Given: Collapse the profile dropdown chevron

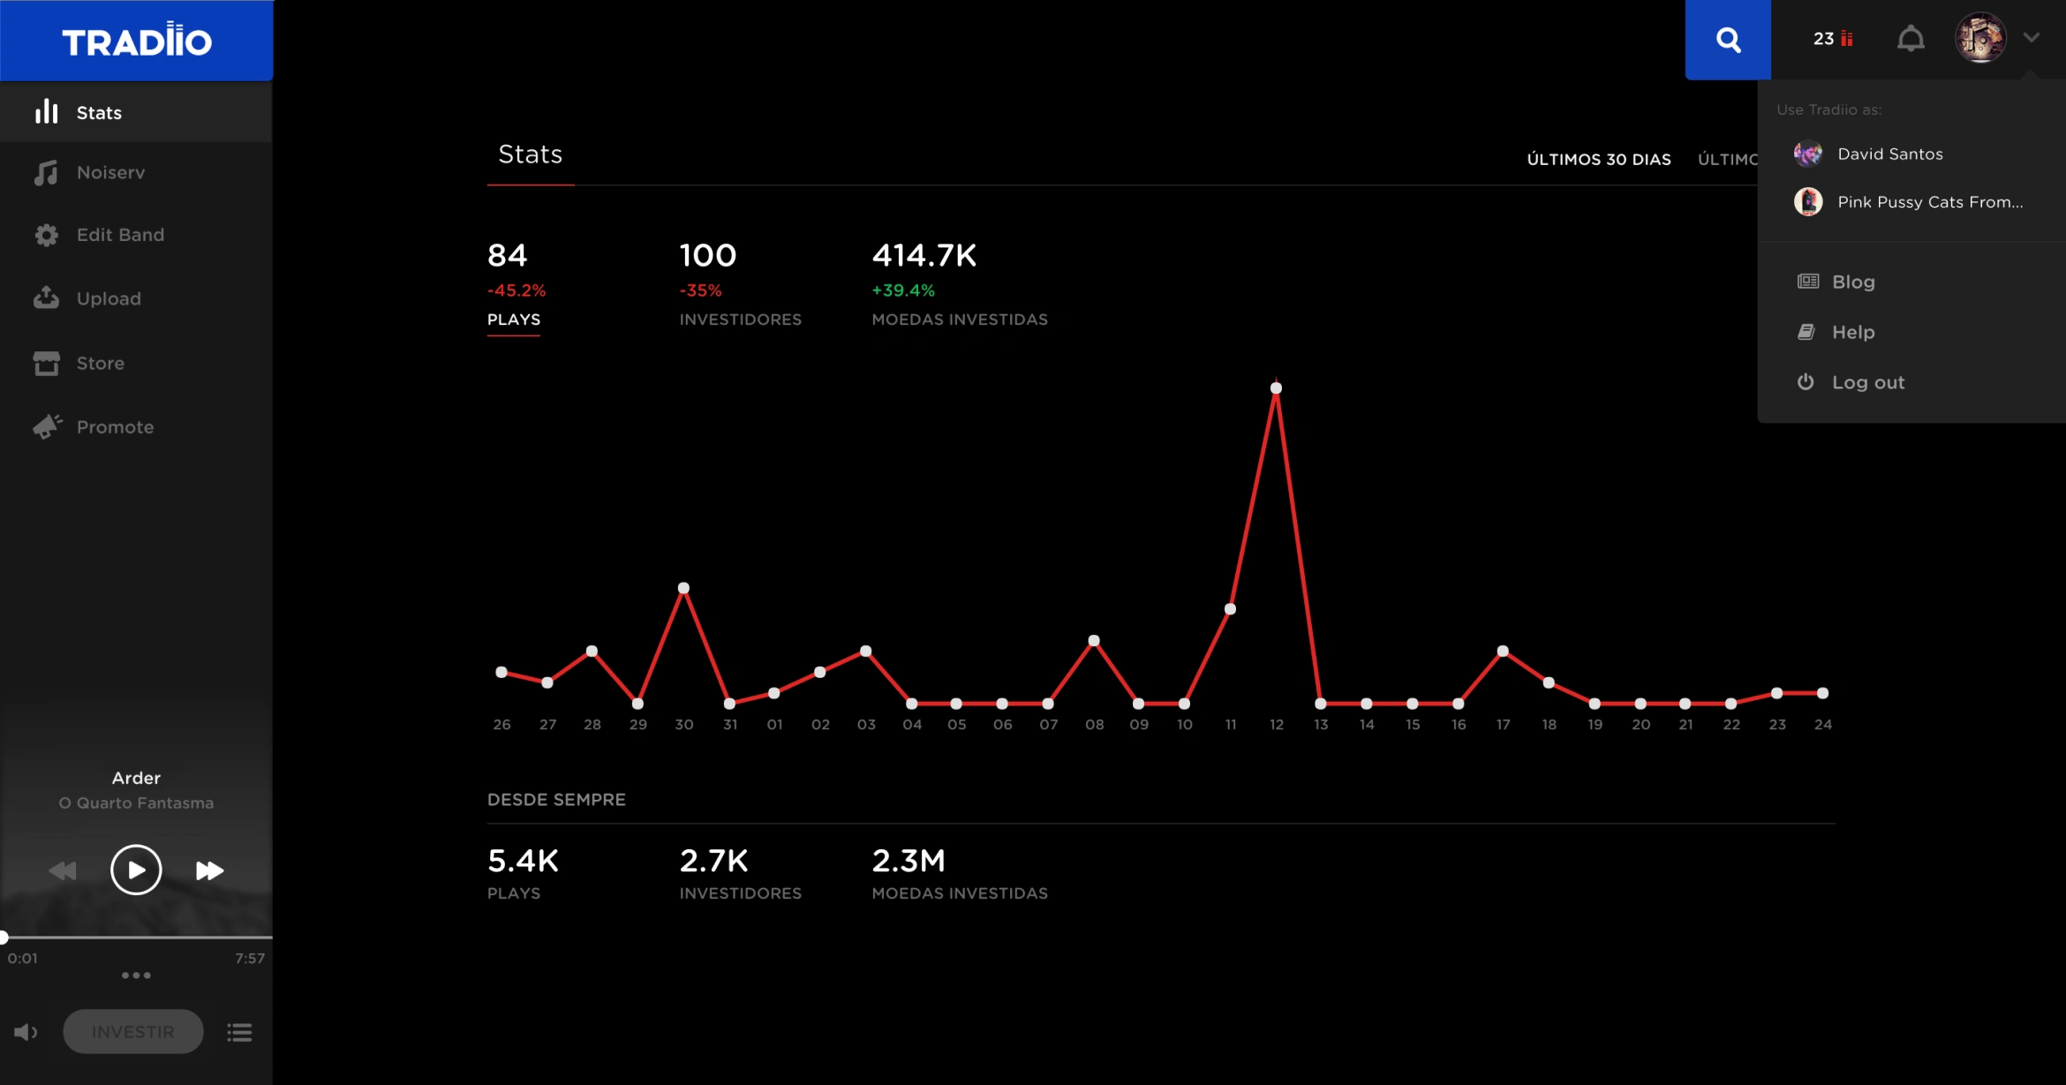Looking at the screenshot, I should click(x=2032, y=38).
